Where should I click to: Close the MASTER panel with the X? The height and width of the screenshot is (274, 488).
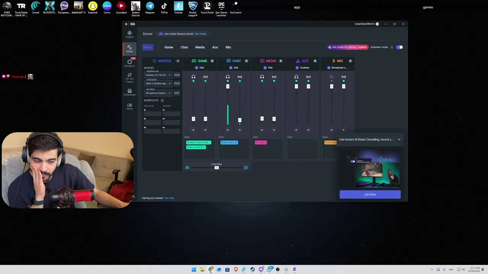[178, 61]
